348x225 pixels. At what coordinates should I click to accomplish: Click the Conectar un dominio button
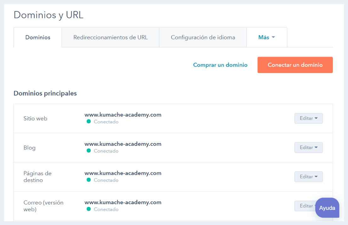click(295, 65)
